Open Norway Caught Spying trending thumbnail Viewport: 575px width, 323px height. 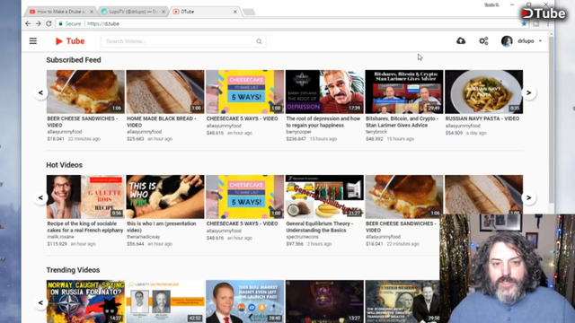85,301
